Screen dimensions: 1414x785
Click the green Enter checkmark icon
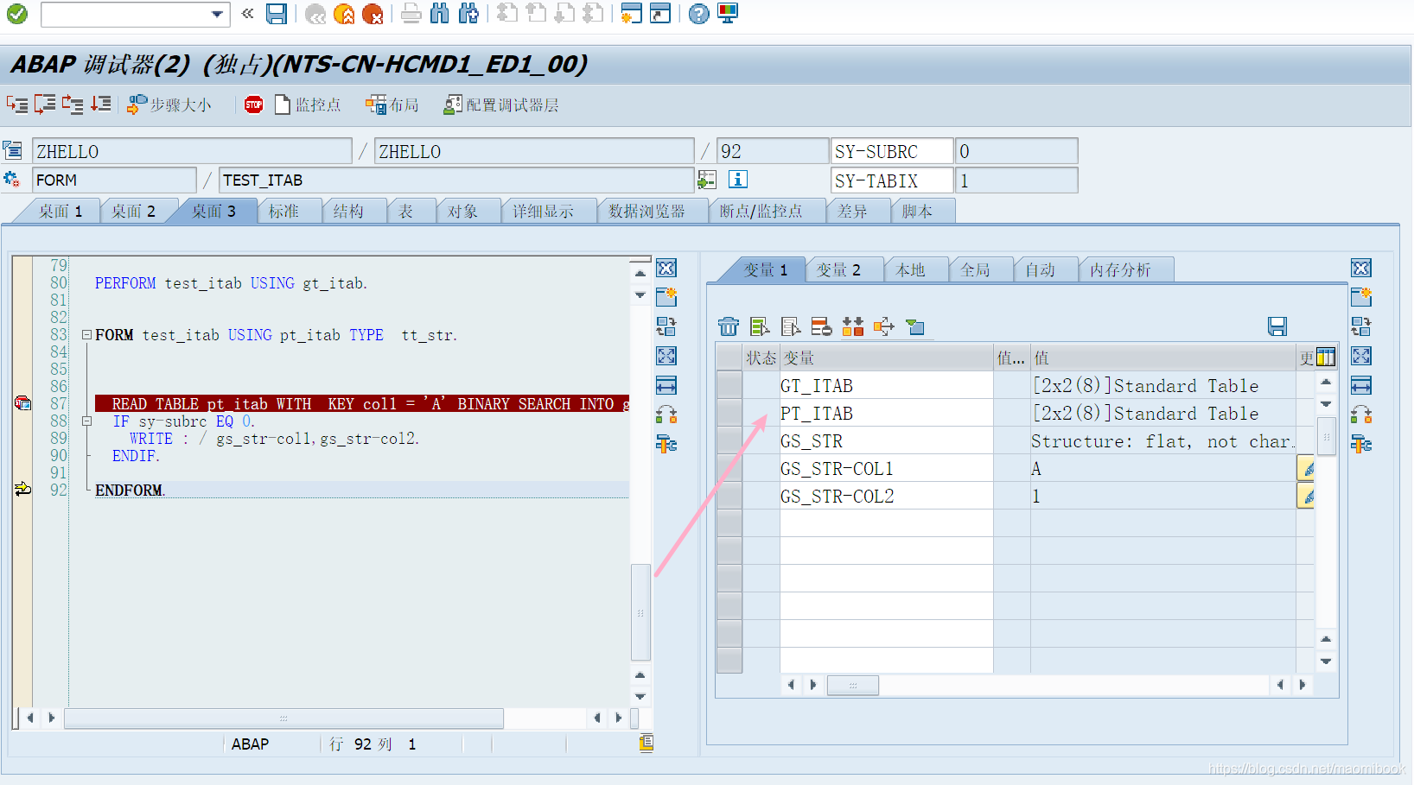coord(16,14)
